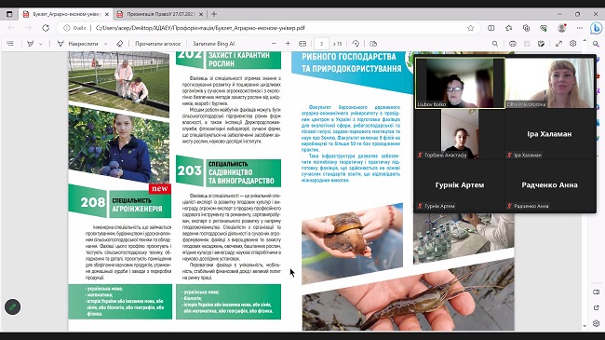Click the page number input box
This screenshot has width=605, height=340.
(x=321, y=44)
